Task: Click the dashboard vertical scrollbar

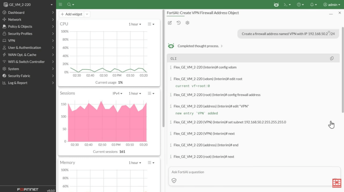Action: [164, 68]
